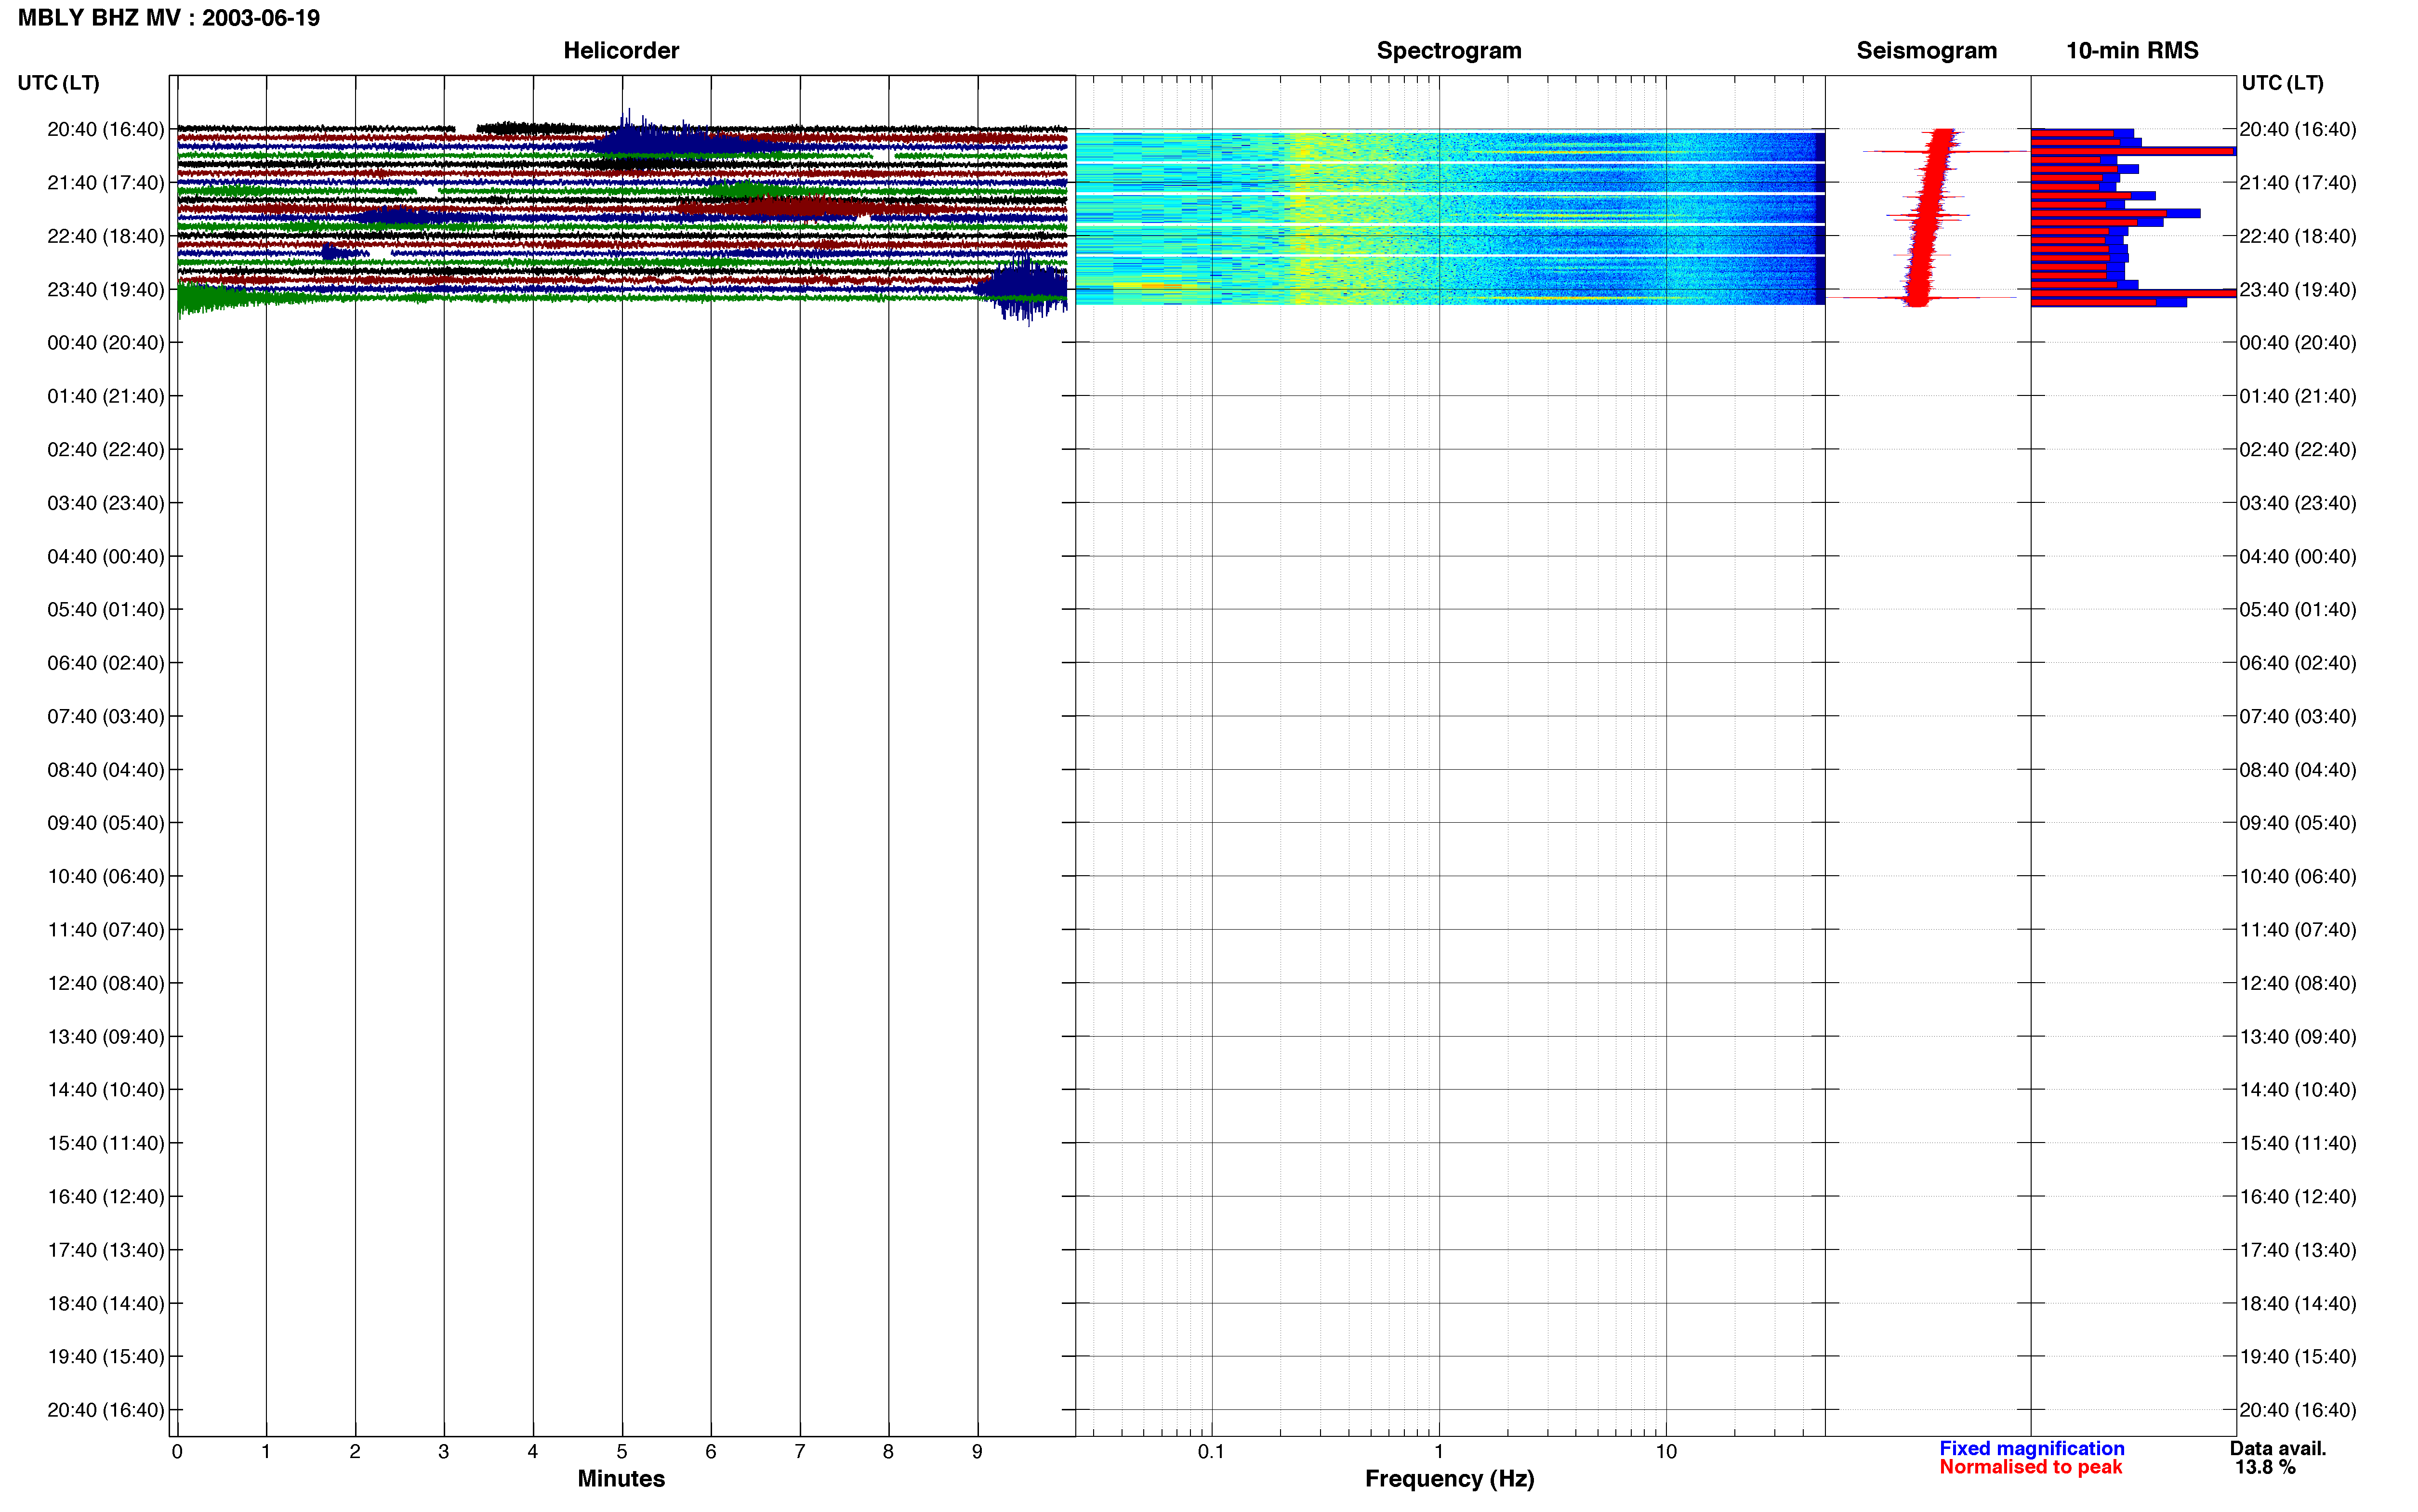2418x1512 pixels.
Task: Click the longest red RMS bar at top
Action: pyautogui.click(x=2132, y=151)
